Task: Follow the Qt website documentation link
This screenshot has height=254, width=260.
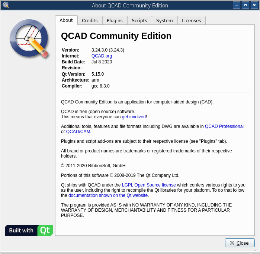Action: (x=108, y=195)
